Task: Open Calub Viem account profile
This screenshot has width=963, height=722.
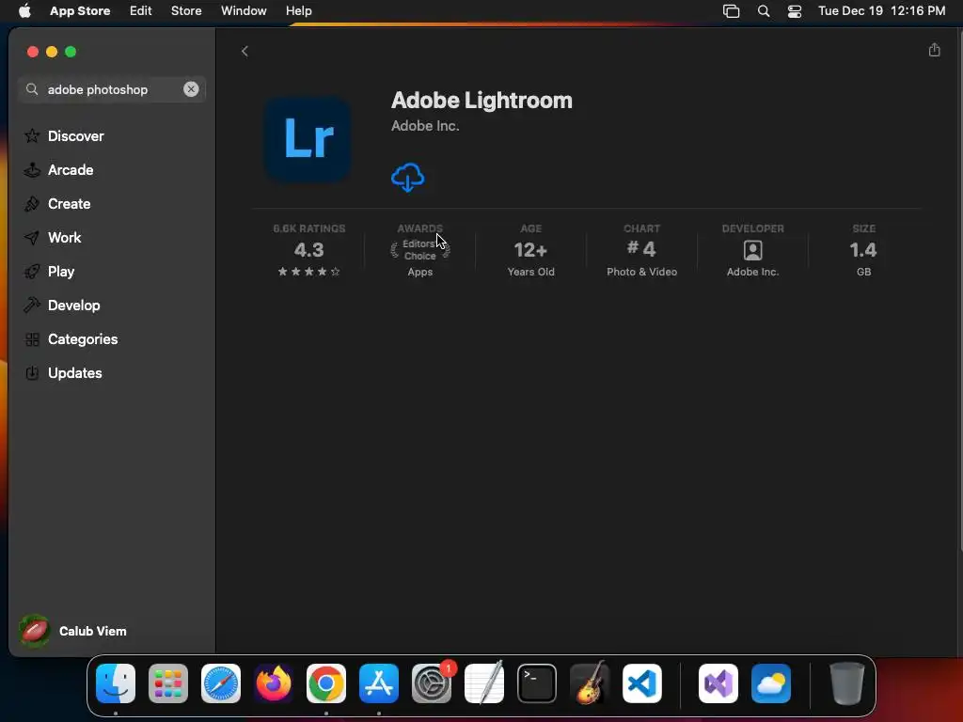Action: pos(73,631)
